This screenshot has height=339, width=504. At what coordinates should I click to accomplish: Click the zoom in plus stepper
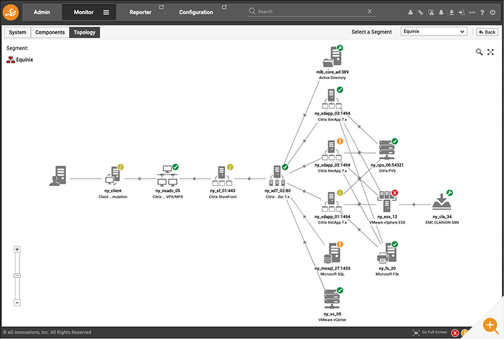(x=17, y=249)
